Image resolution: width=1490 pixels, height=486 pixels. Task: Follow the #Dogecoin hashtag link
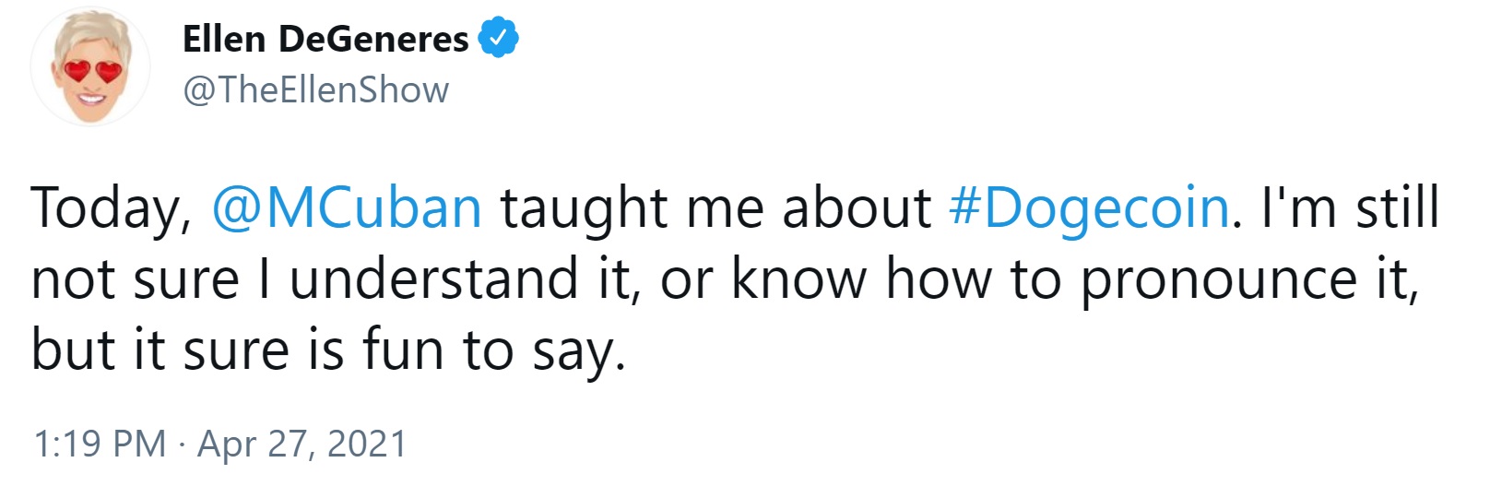(1089, 207)
